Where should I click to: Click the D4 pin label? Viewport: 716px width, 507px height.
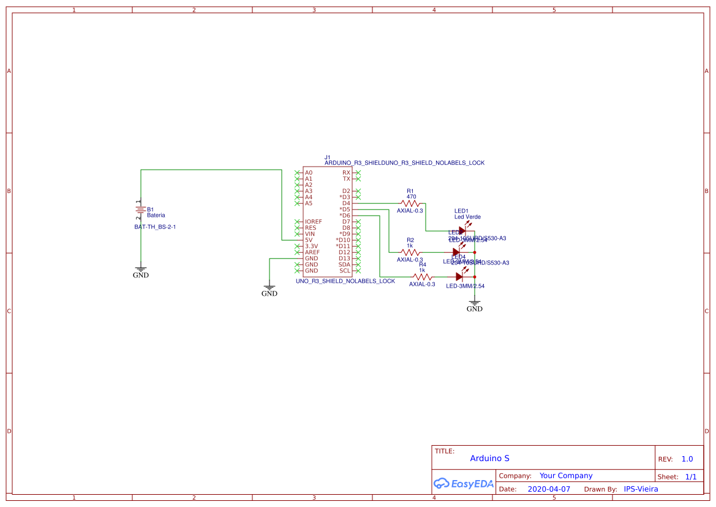[346, 203]
